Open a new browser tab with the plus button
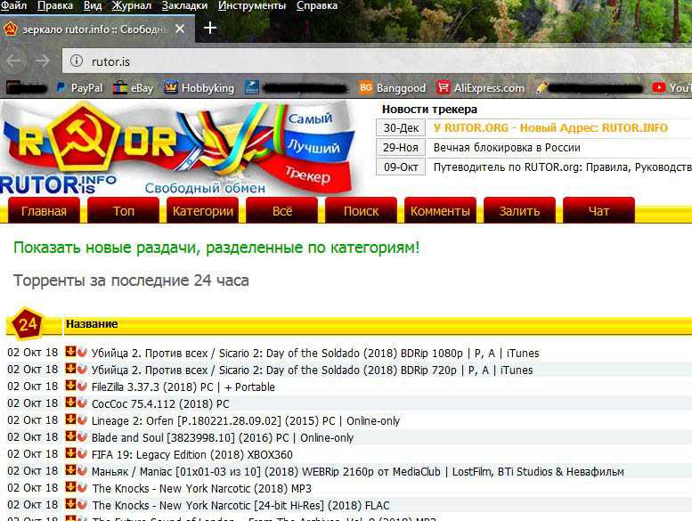692x521 pixels. pos(210,28)
